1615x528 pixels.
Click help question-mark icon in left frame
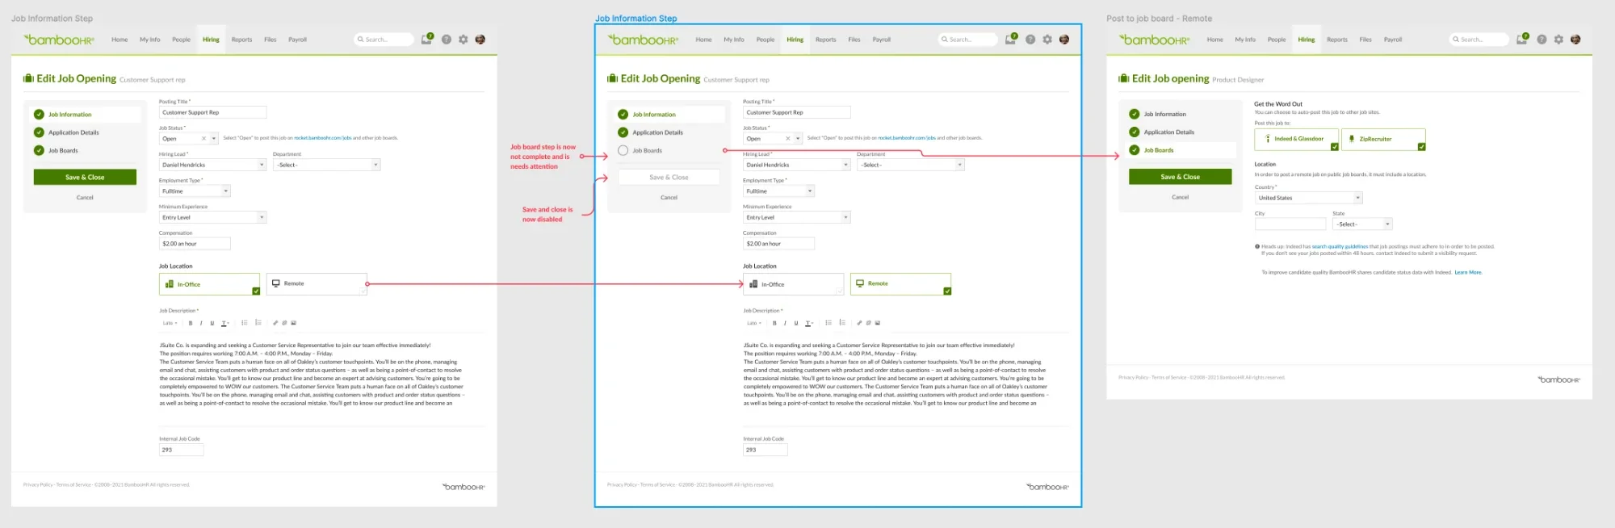(x=446, y=40)
